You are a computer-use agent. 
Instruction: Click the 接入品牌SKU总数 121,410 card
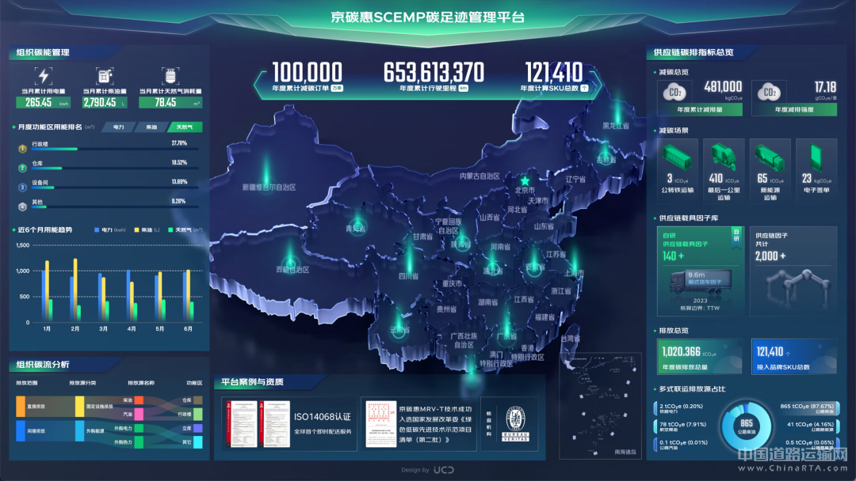click(x=794, y=357)
